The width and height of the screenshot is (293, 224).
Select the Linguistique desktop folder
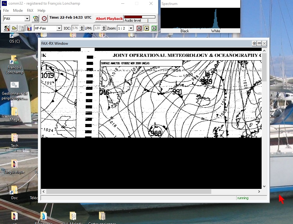tap(14, 167)
